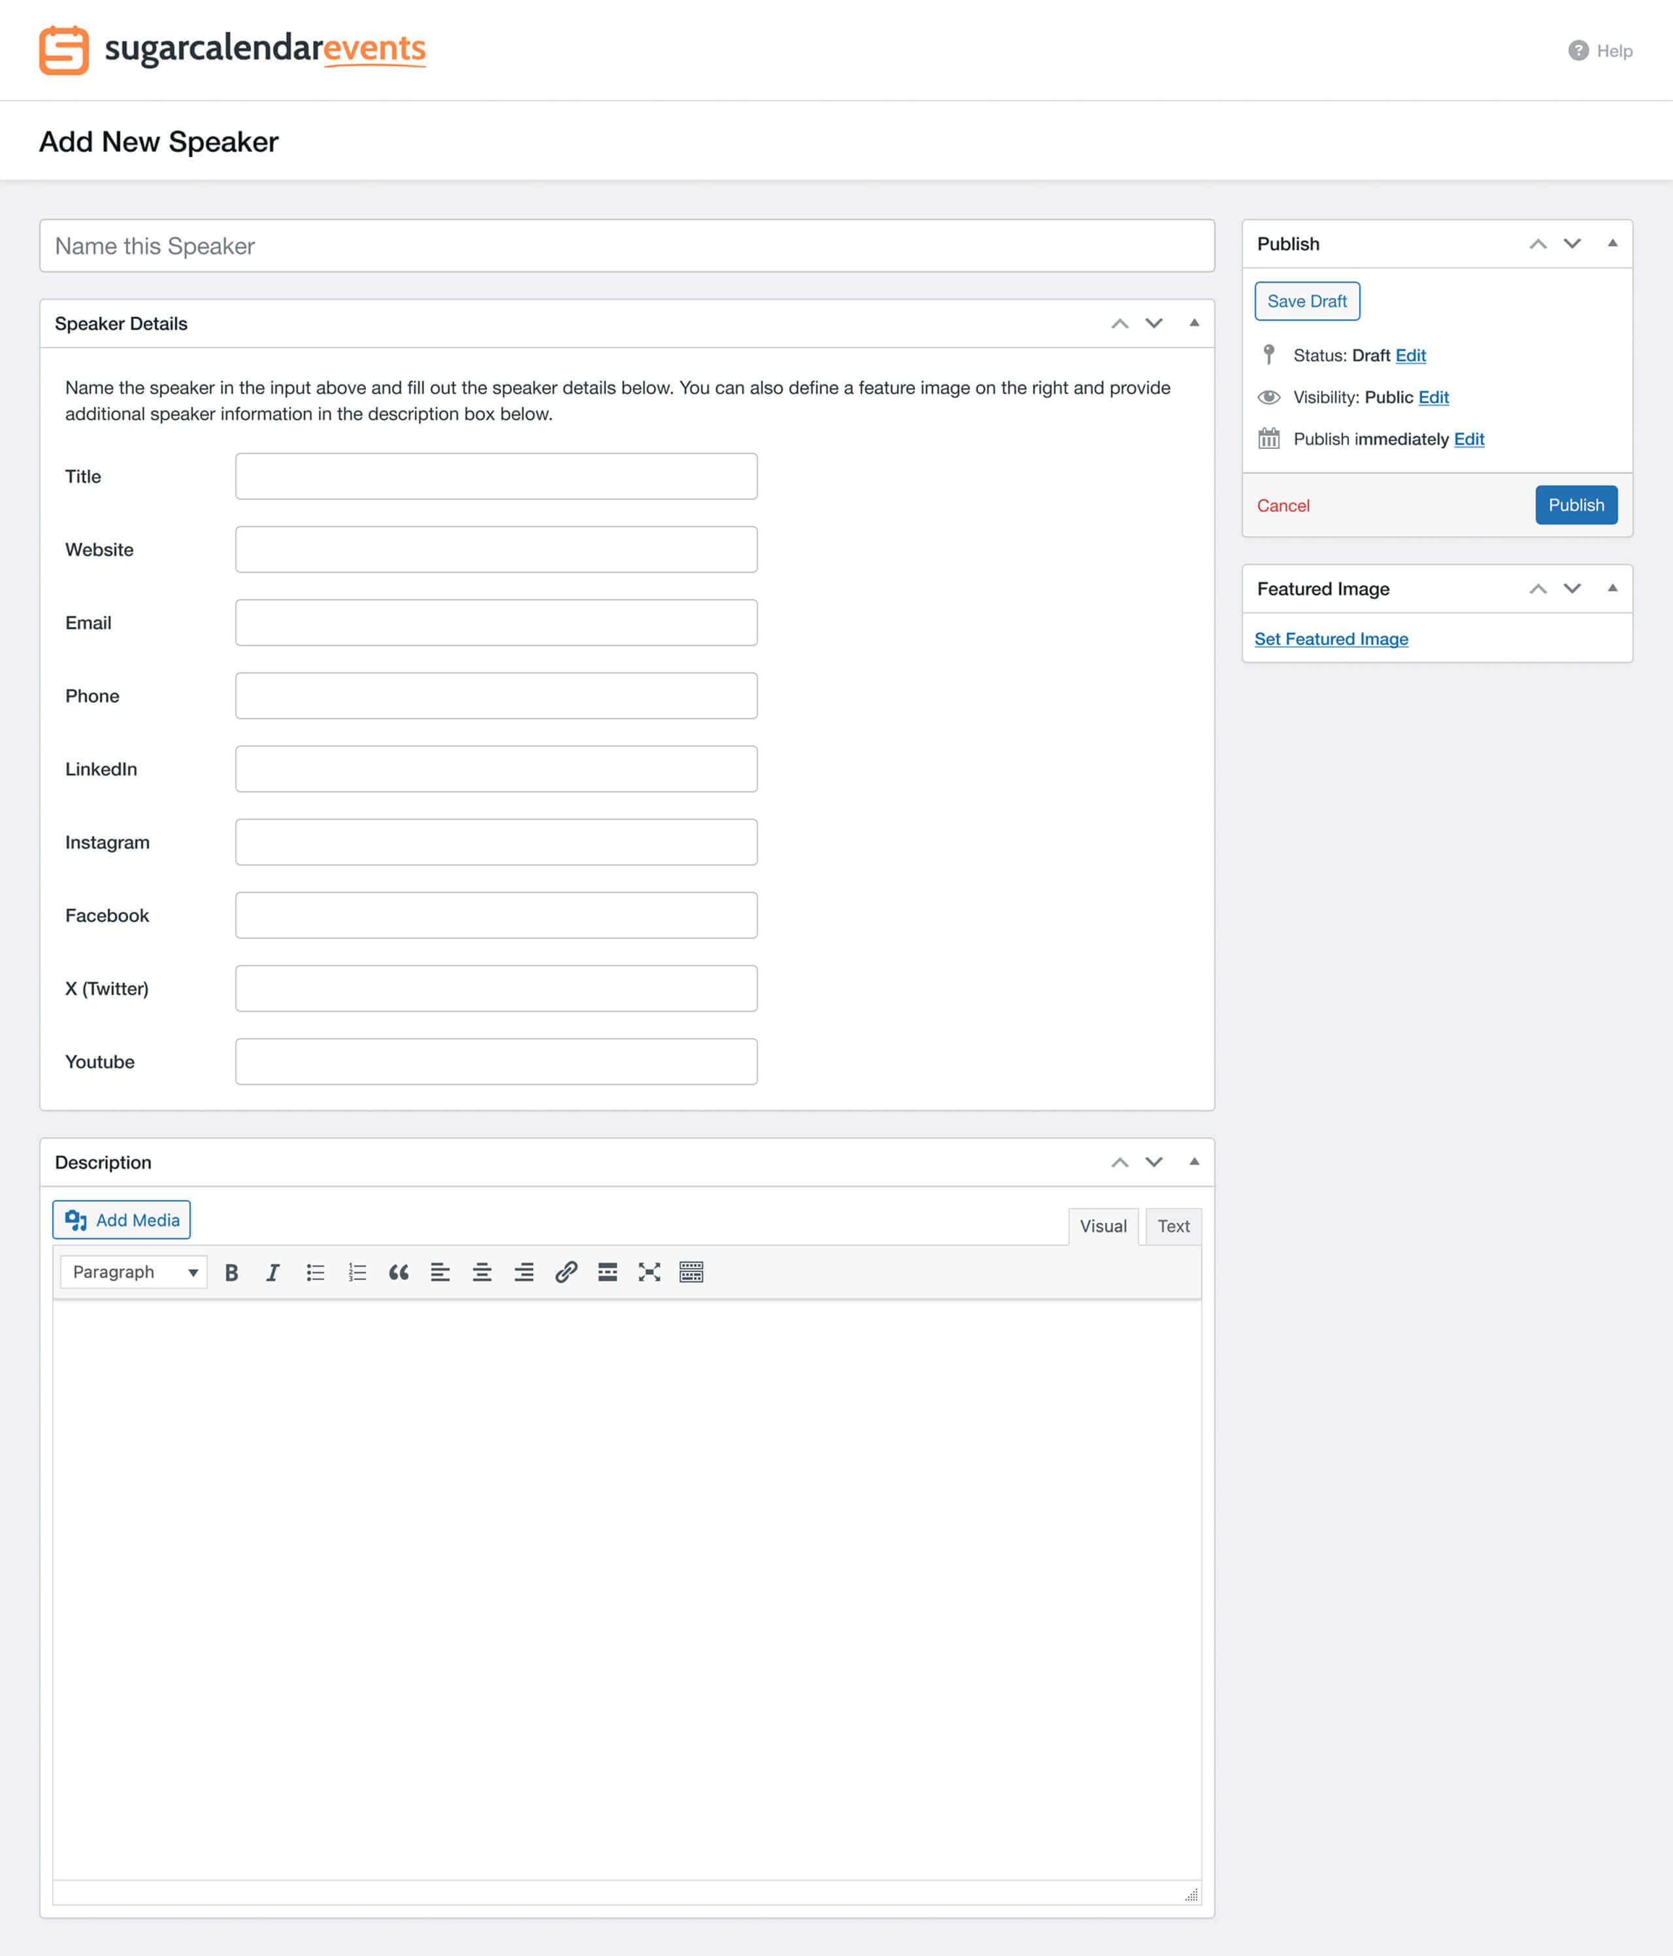Image resolution: width=1673 pixels, height=1956 pixels.
Task: Toggle the Publish panel triangle
Action: [x=1612, y=244]
